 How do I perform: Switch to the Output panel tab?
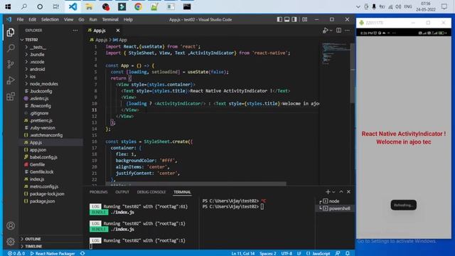pyautogui.click(x=122, y=192)
